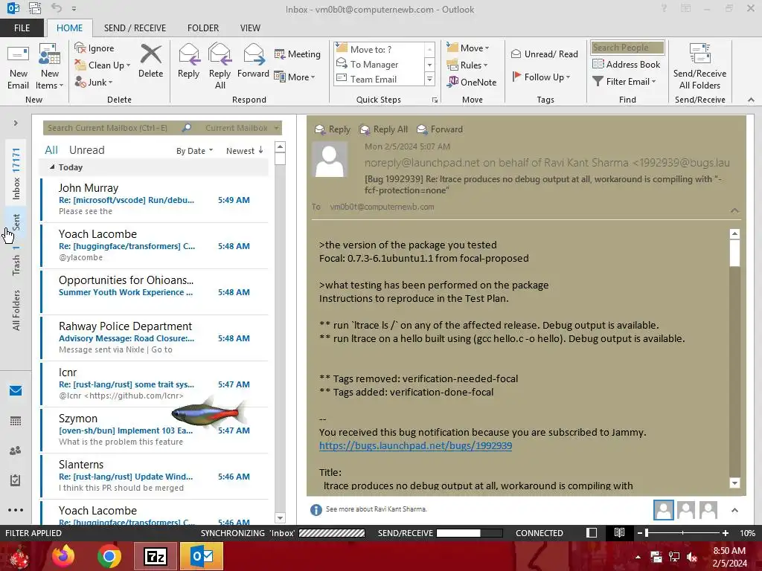Click Reply All in the reading pane
This screenshot has height=571, width=762.
(383, 129)
